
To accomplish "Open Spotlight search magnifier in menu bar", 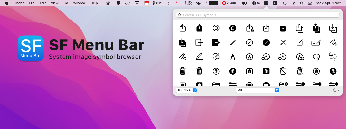I will (x=302, y=3).
